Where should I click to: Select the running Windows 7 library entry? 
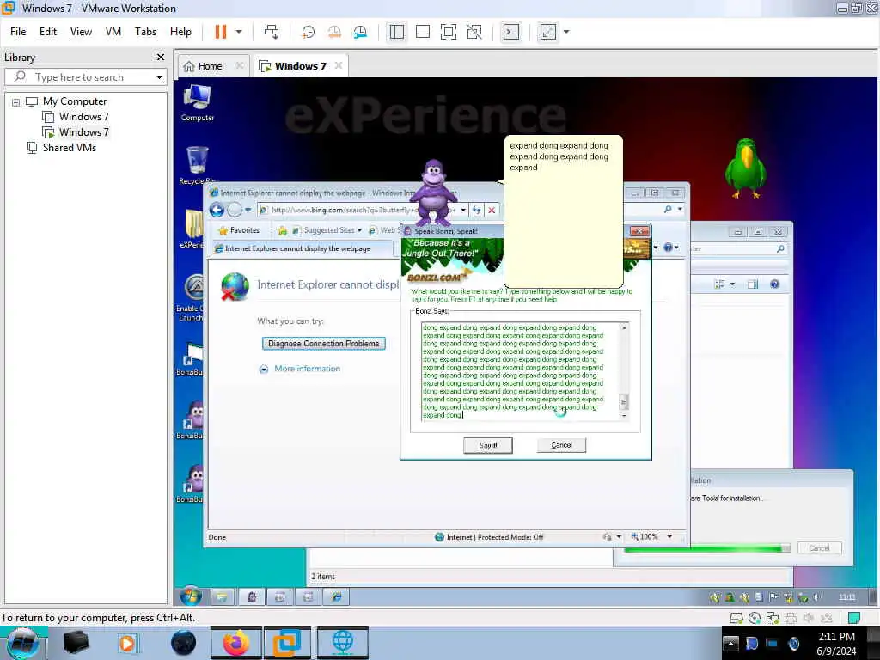(76, 132)
